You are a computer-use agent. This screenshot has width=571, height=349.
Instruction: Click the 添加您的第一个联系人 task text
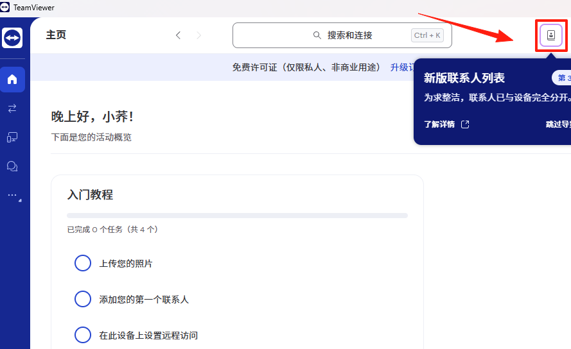[x=144, y=300]
